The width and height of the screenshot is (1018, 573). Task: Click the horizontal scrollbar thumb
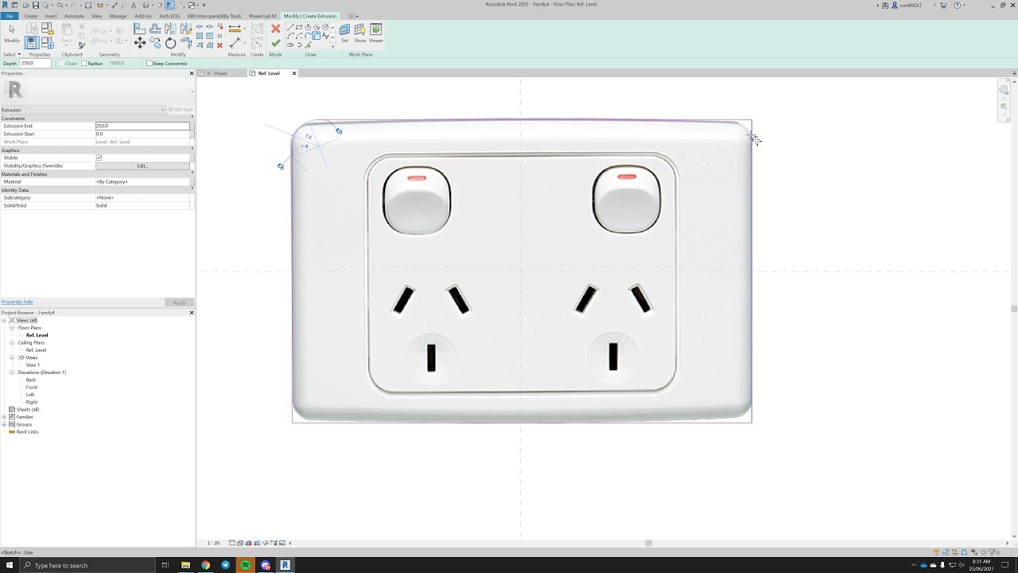point(648,543)
